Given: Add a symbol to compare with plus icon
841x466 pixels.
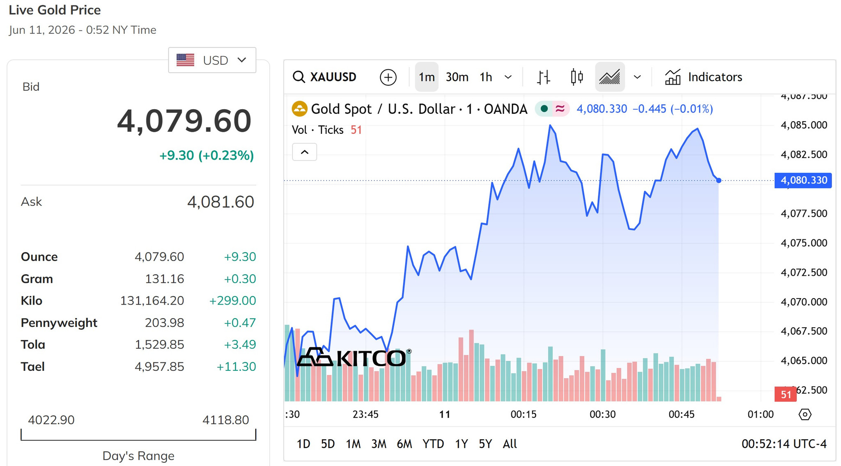Looking at the screenshot, I should (388, 77).
